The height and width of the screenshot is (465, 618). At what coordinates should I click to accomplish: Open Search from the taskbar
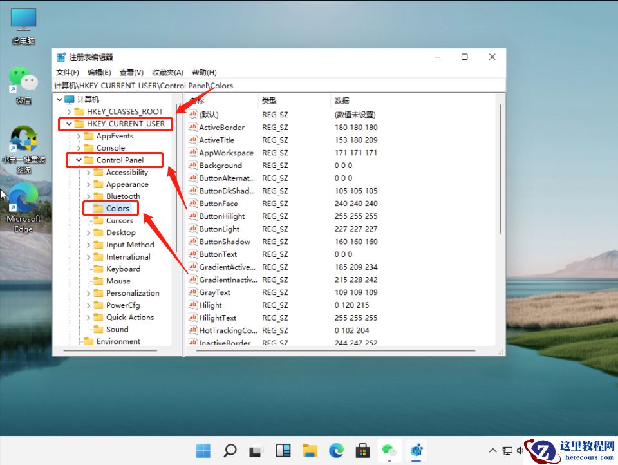tap(230, 451)
